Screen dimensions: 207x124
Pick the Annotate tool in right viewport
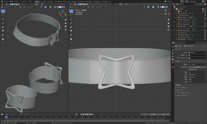(71, 35)
